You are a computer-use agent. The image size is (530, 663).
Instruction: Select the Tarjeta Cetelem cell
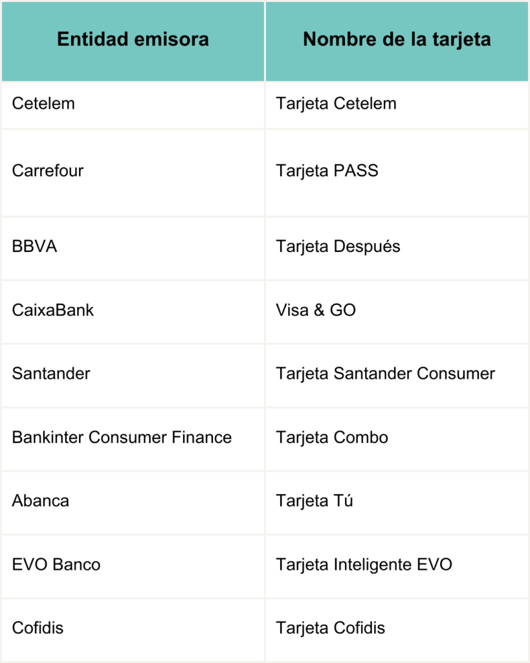(x=397, y=106)
